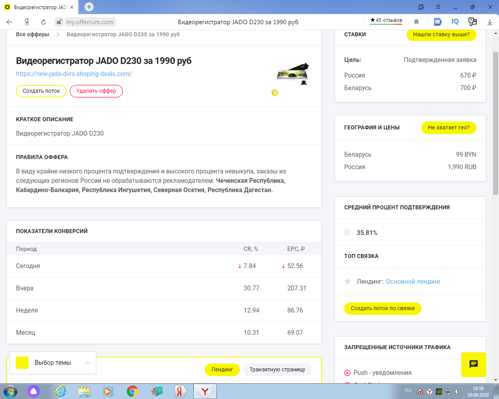Bookmark this page with the flag icon
Viewport: 499px width, 399px height.
[416, 22]
